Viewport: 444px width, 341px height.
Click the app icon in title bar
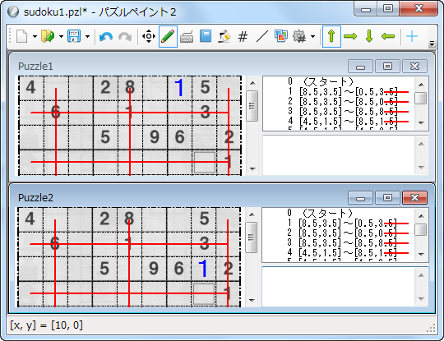13,12
